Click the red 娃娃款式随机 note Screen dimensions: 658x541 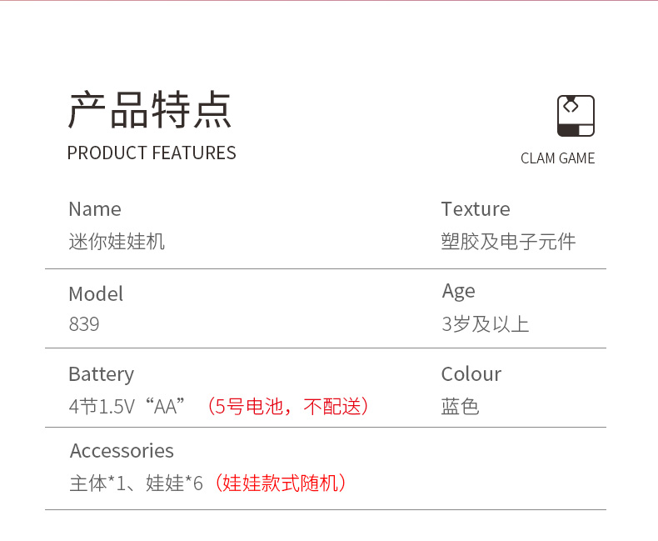[x=281, y=483]
